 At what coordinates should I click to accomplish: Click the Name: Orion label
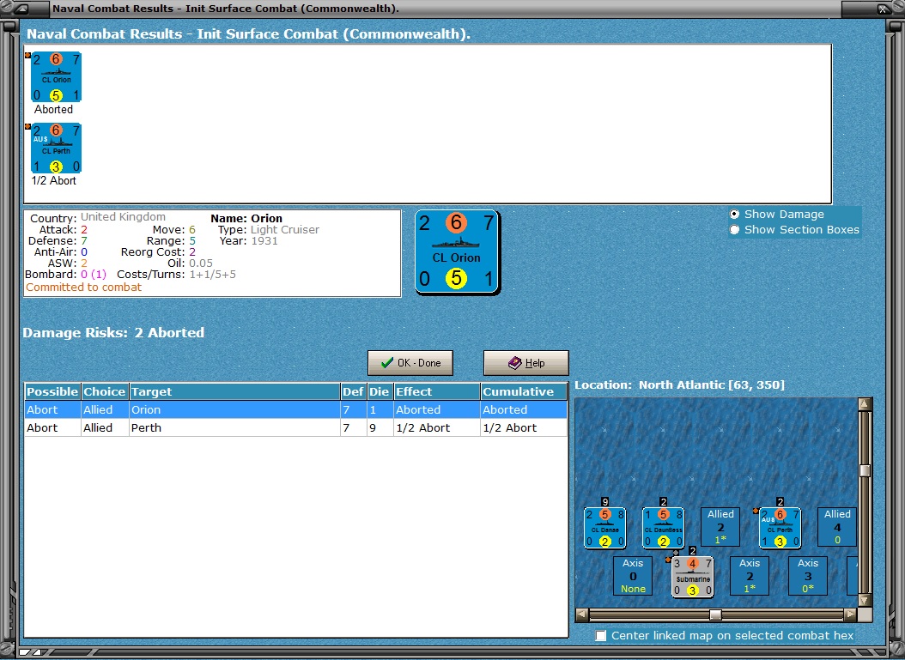coord(246,218)
